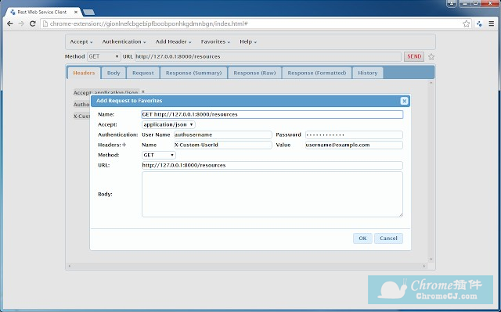Screen dimensions: 501x312
Task: Switch to the History tab
Action: pos(367,73)
